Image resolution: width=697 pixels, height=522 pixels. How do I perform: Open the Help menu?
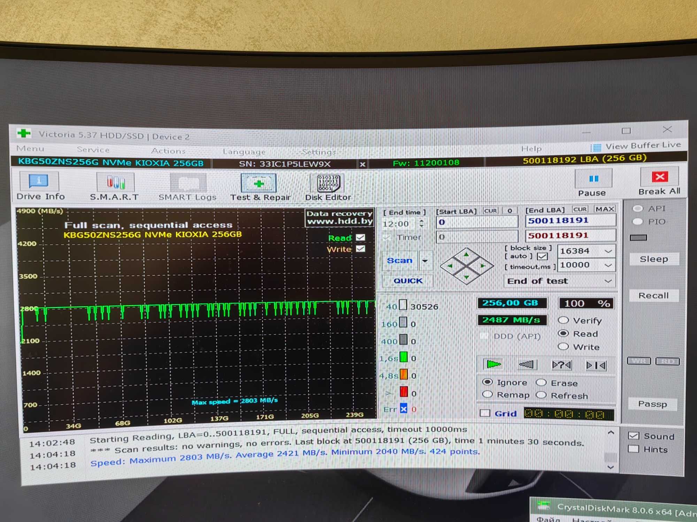click(531, 149)
